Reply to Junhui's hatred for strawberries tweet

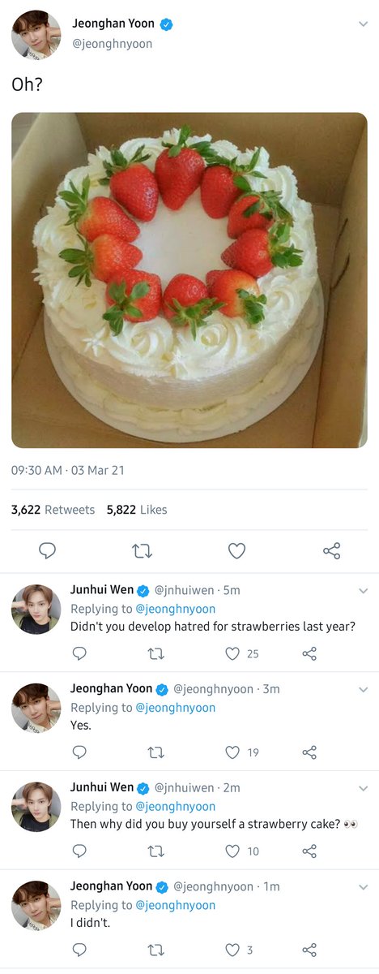pos(79,653)
